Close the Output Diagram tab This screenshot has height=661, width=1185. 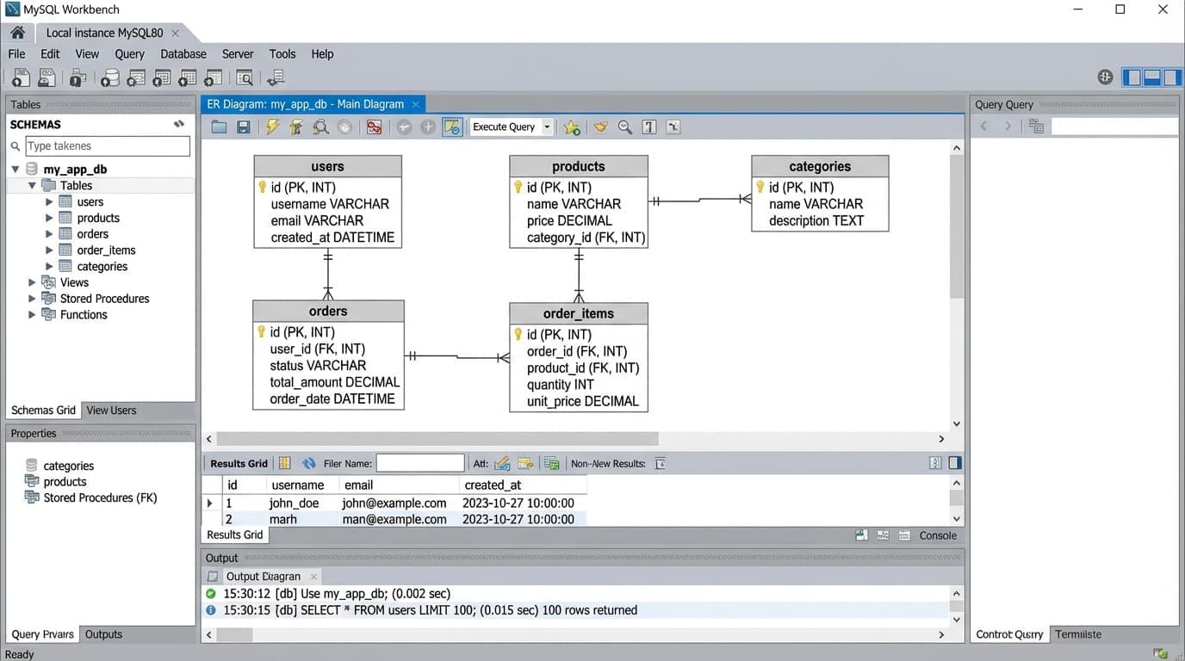click(x=313, y=576)
